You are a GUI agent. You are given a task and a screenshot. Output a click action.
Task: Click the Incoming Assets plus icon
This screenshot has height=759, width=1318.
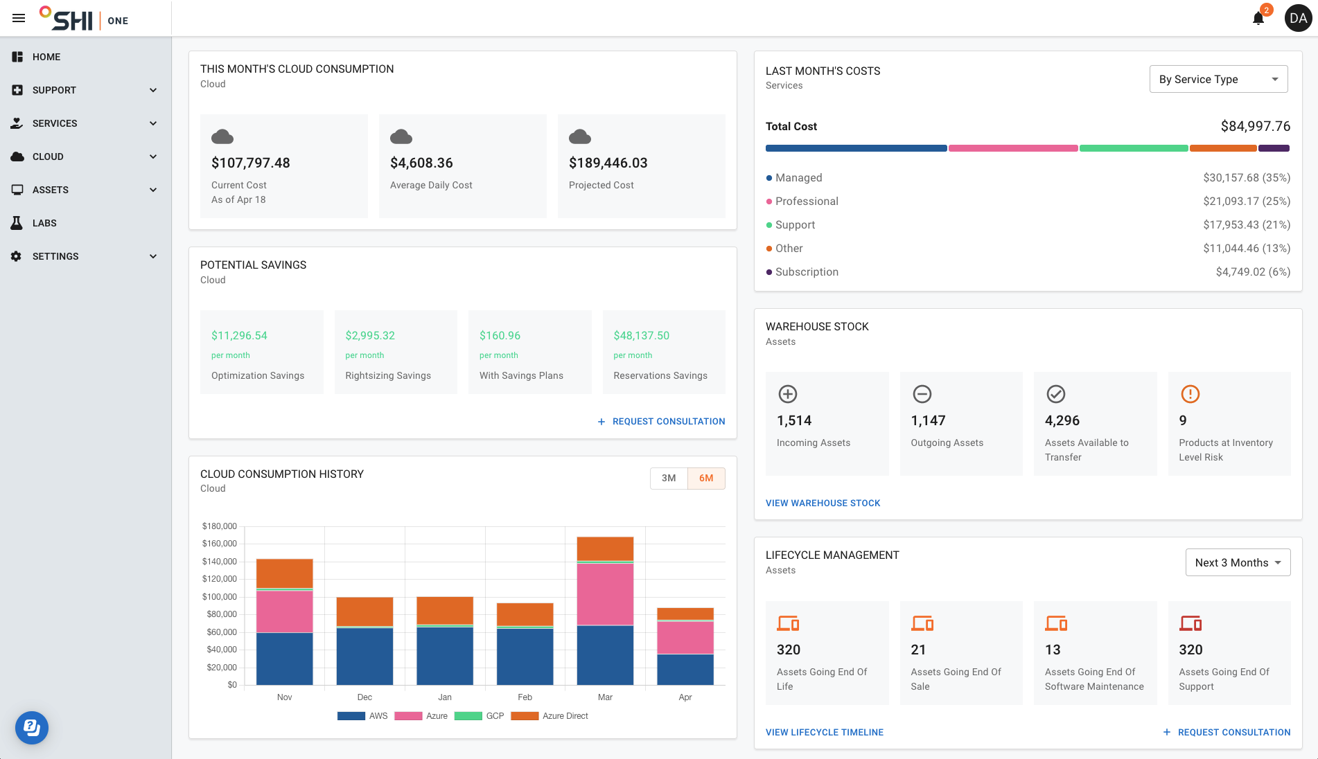(x=788, y=394)
